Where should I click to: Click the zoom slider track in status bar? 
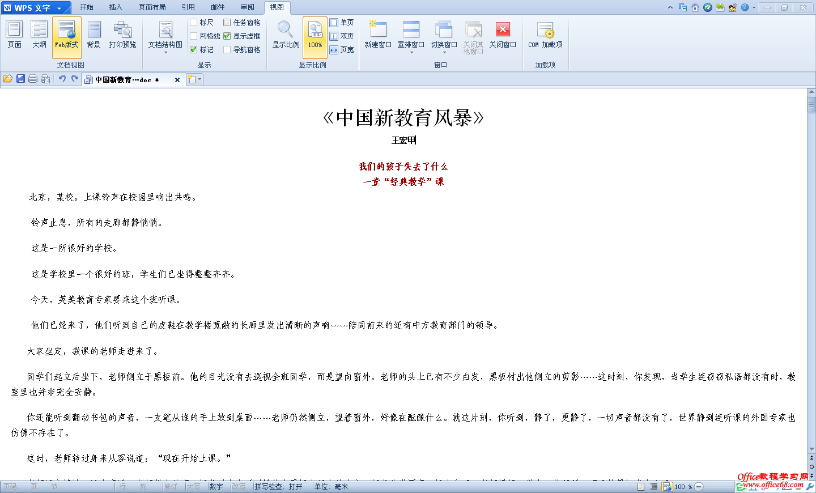pyautogui.click(x=719, y=487)
